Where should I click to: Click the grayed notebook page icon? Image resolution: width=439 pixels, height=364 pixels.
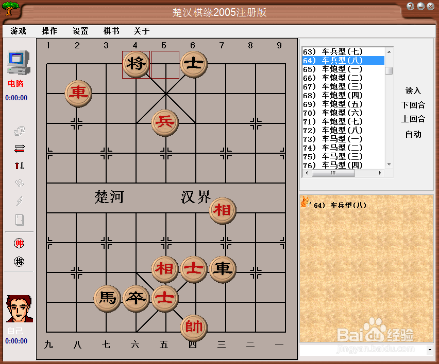pos(19,220)
